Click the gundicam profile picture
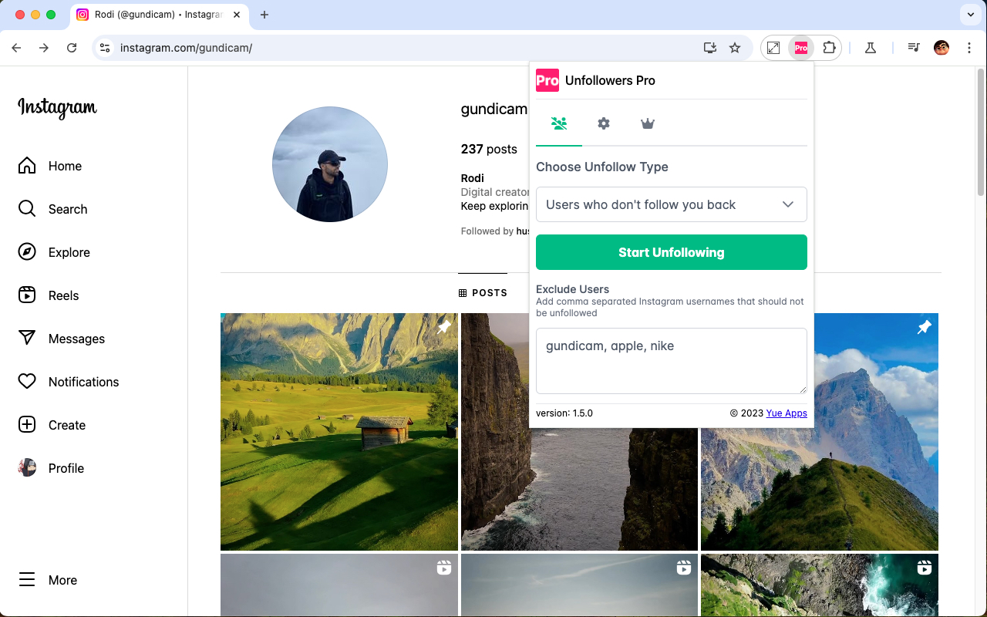Screen dimensions: 987x617 [330, 164]
